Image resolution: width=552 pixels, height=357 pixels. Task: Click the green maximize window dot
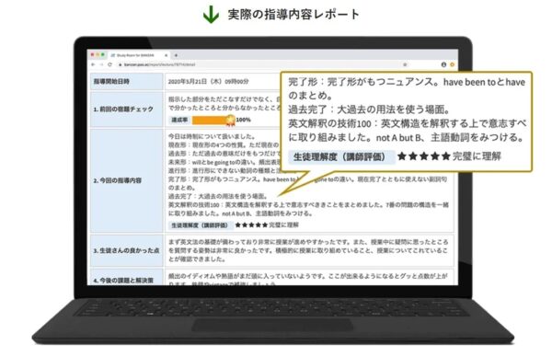103,55
